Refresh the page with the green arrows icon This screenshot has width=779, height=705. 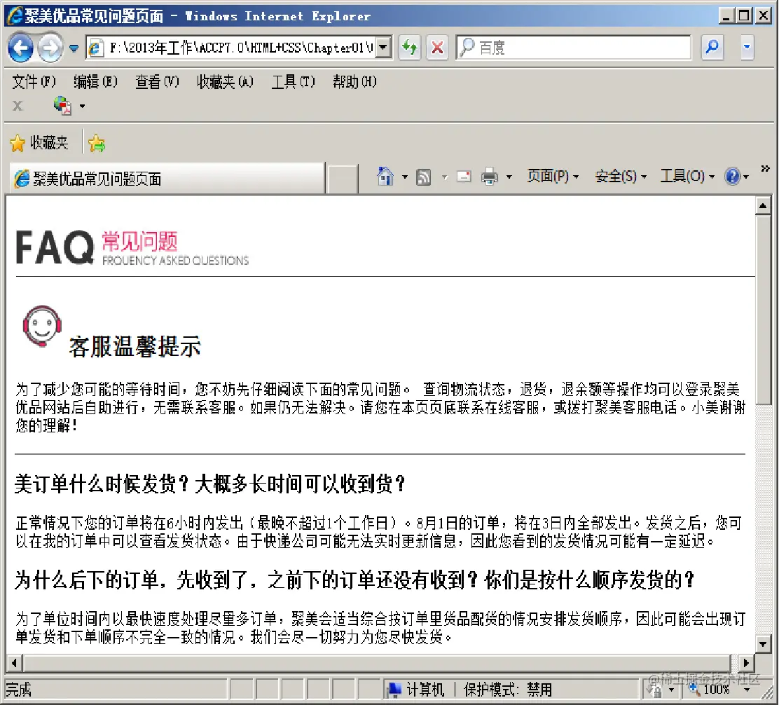coord(410,48)
